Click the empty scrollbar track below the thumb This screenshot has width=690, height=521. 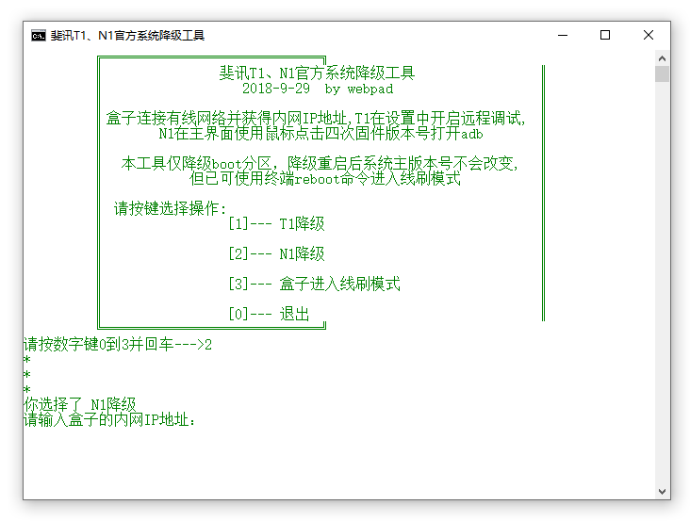point(662,283)
